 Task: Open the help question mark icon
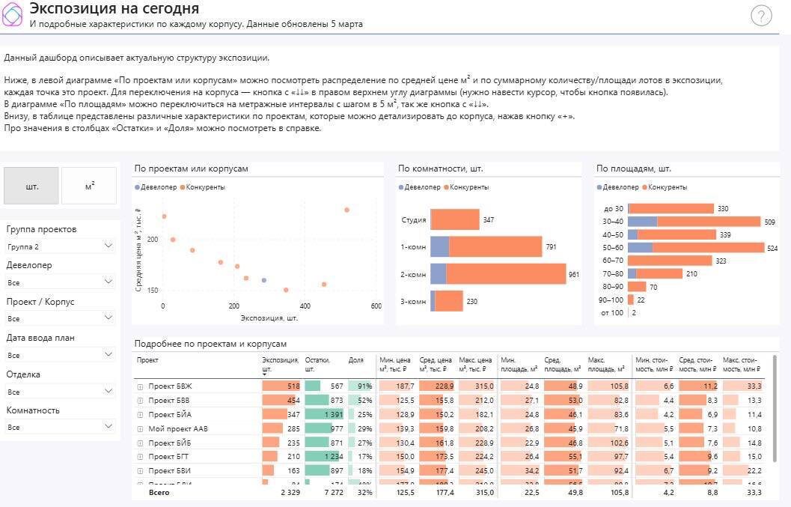tap(761, 16)
